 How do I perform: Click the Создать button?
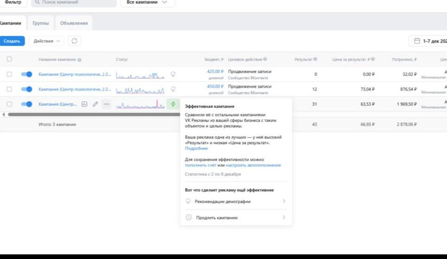point(12,41)
